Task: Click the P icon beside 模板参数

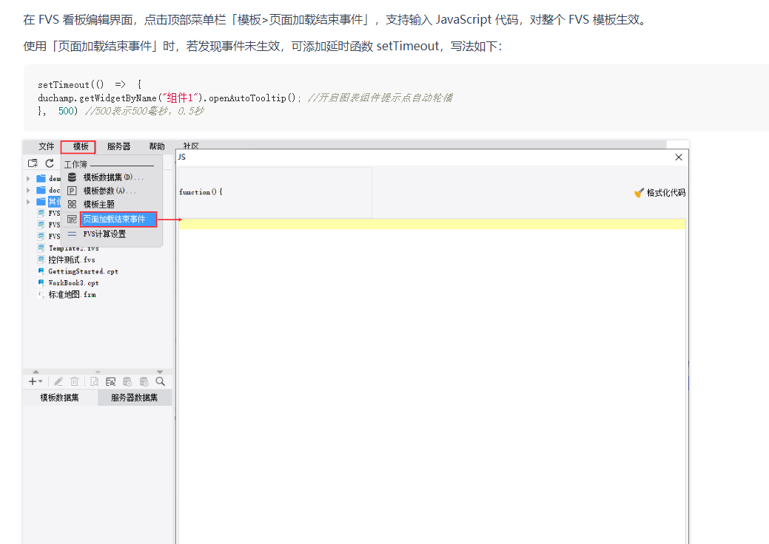Action: (x=72, y=191)
